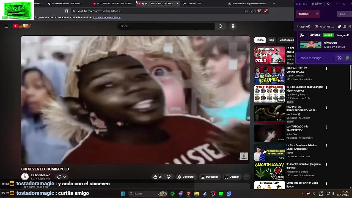Activate voice search microphone

(233, 26)
